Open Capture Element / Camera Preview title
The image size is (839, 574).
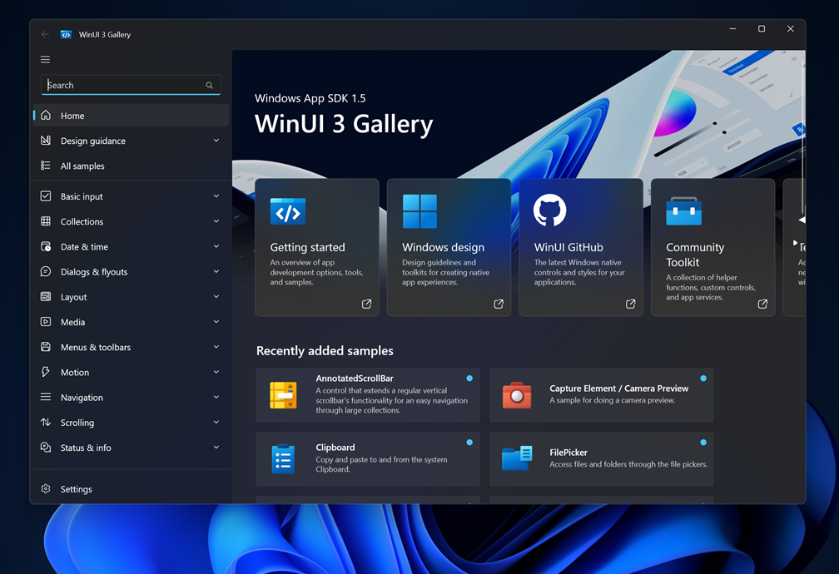point(618,388)
